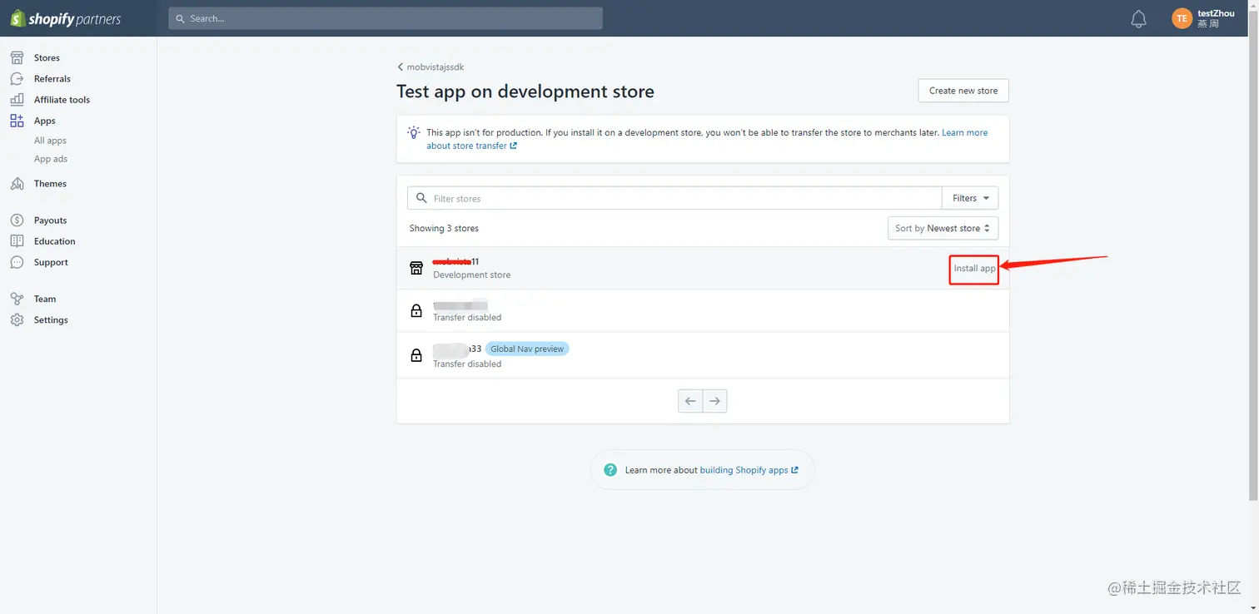Click the lightbulb tip icon
Screen dimensions: 1259x614
coord(414,132)
